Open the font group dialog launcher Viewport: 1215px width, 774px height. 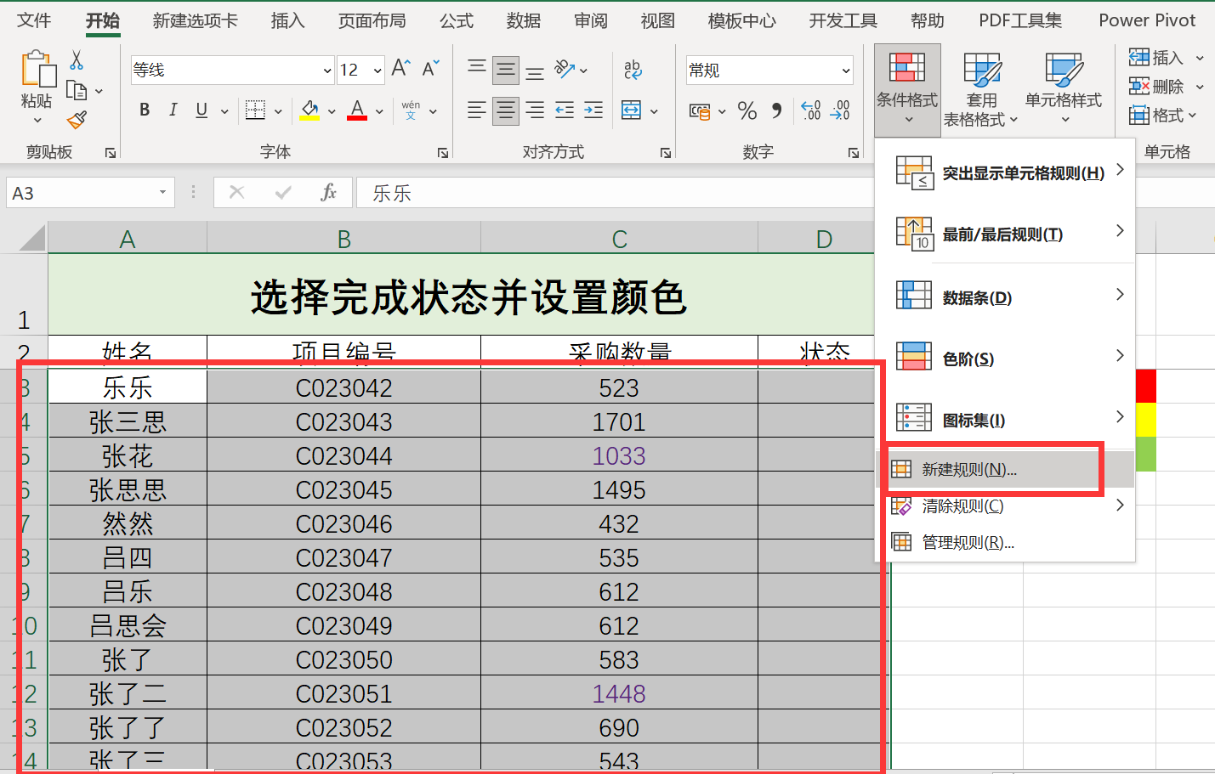443,153
